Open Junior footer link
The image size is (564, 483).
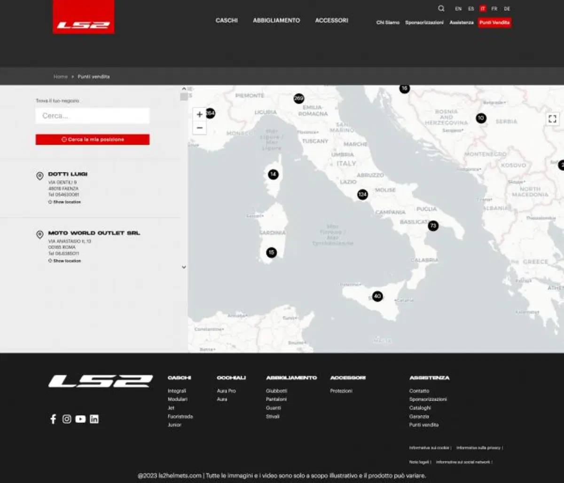174,425
